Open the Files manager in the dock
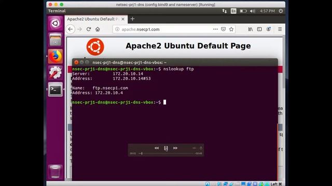 coord(56,40)
